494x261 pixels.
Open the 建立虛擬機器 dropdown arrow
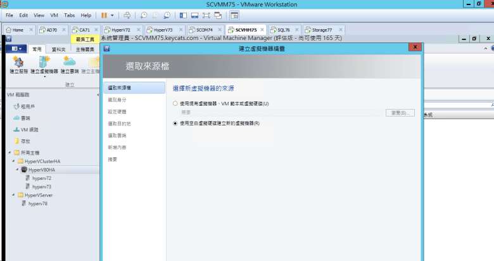(x=44, y=77)
